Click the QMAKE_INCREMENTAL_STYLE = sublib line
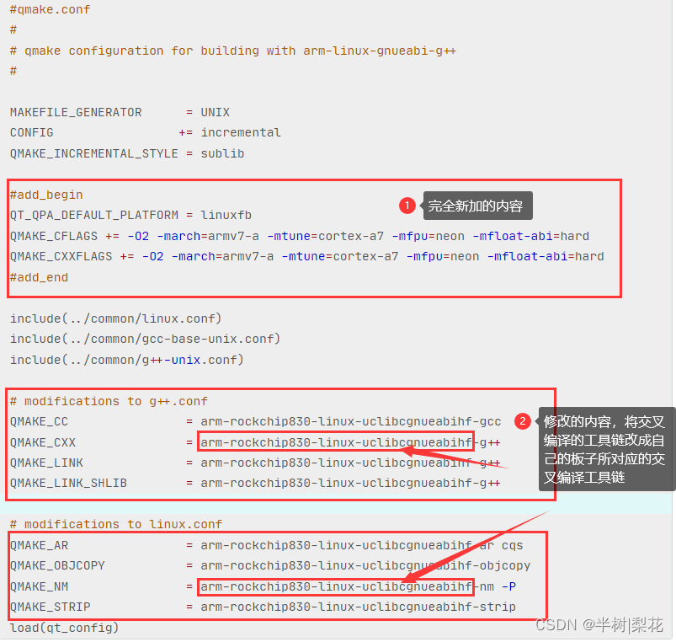This screenshot has width=676, height=642. [127, 153]
